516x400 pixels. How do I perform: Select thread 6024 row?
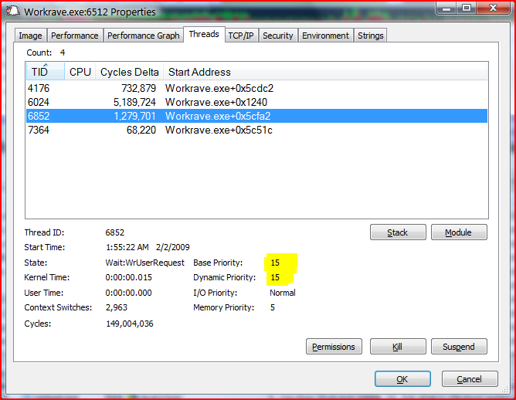tap(39, 102)
